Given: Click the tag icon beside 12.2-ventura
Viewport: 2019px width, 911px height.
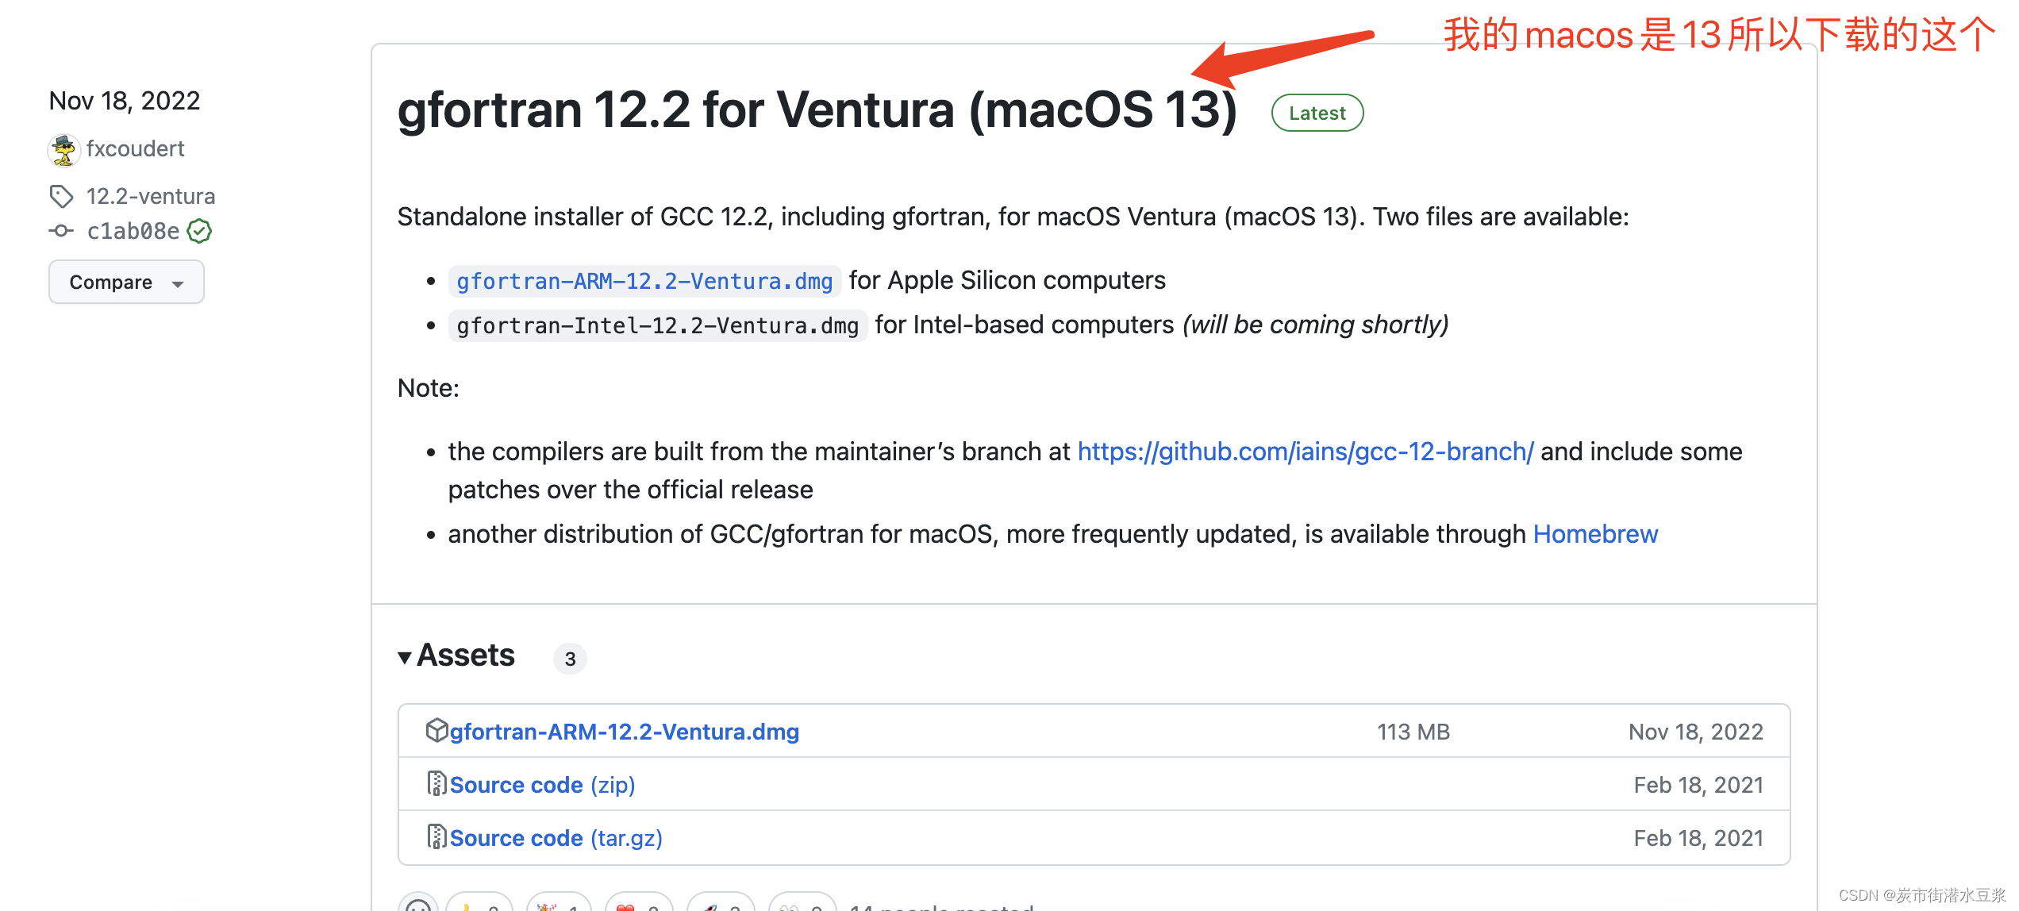Looking at the screenshot, I should 63,195.
